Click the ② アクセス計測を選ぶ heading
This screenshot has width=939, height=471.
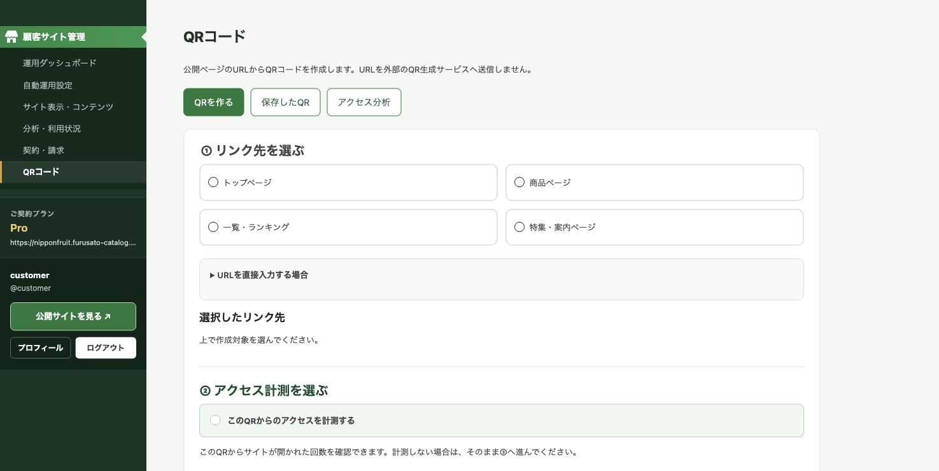point(264,390)
